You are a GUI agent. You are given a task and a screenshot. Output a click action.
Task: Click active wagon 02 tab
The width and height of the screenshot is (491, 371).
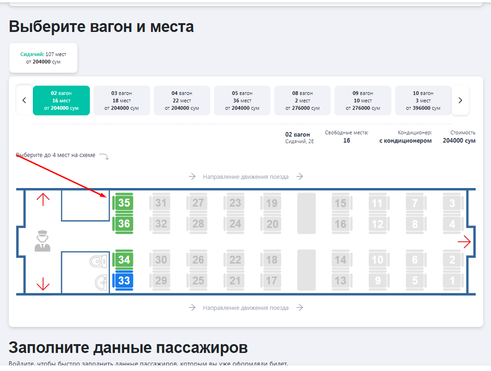61,101
